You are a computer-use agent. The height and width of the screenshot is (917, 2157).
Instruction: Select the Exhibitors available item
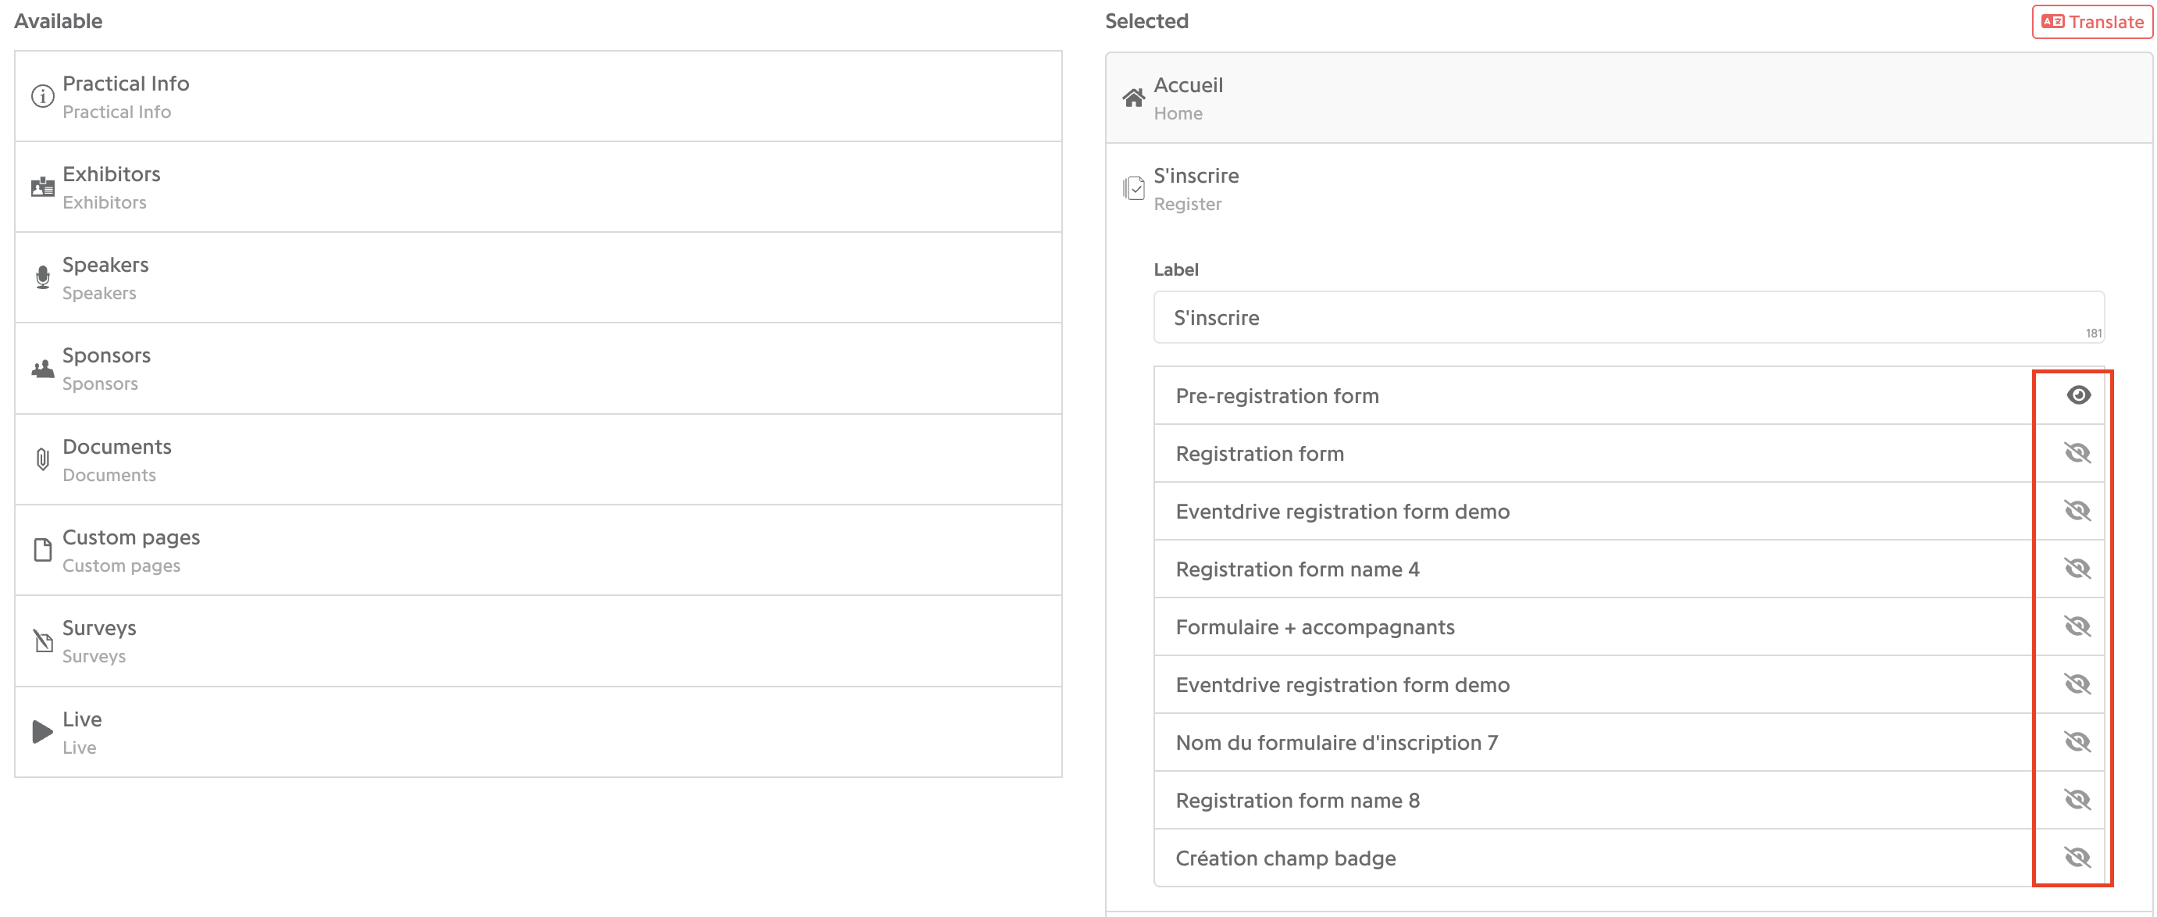click(538, 187)
